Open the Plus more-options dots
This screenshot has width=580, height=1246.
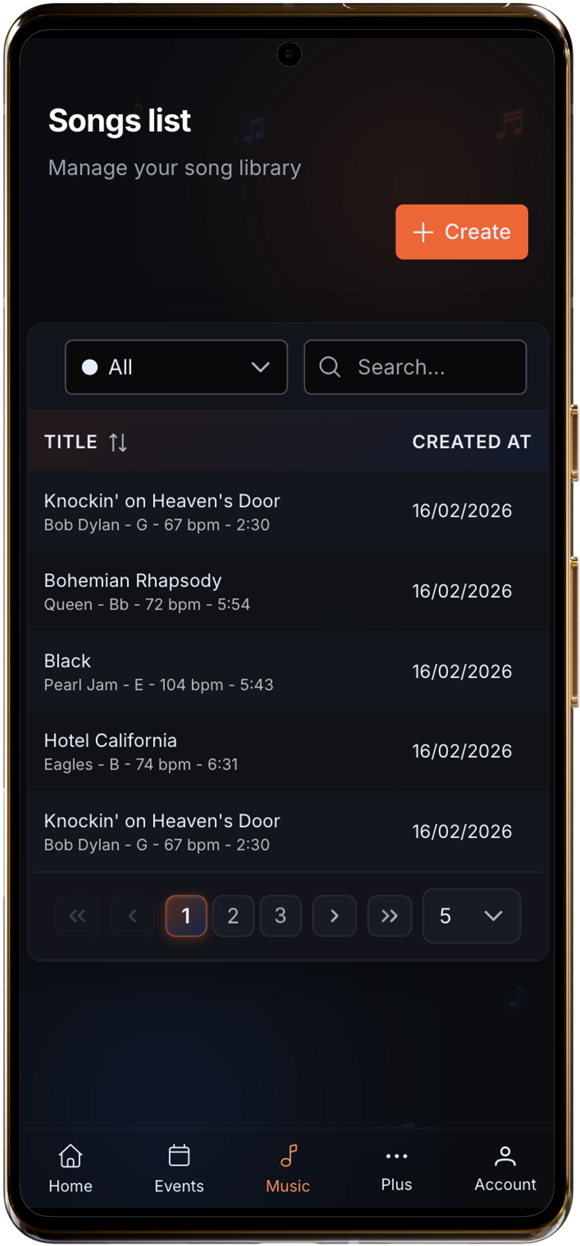pyautogui.click(x=396, y=1156)
